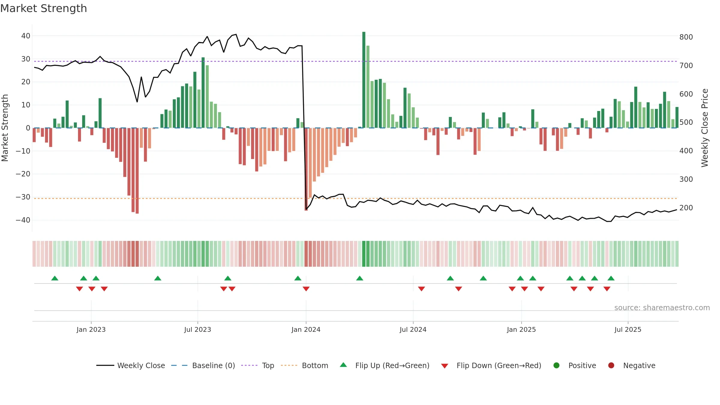Click the purple dotted Top legend line

(249, 365)
